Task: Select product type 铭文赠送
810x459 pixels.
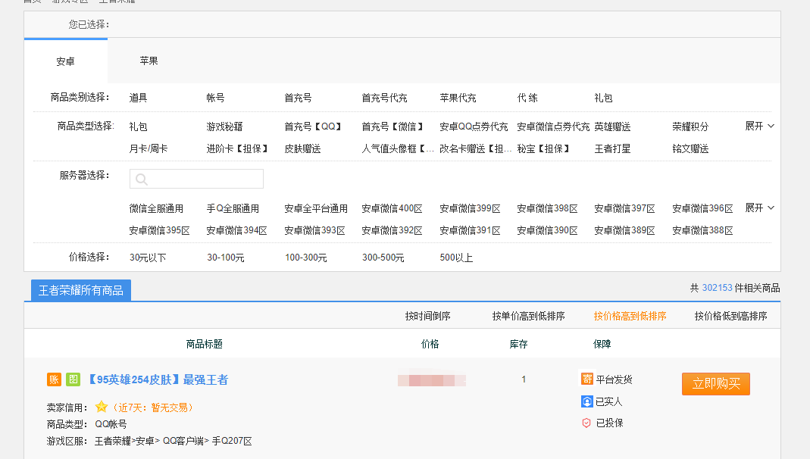Action: pyautogui.click(x=690, y=148)
